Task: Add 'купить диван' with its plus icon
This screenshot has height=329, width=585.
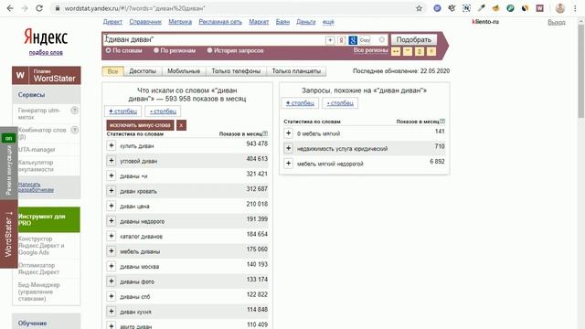Action: point(112,145)
